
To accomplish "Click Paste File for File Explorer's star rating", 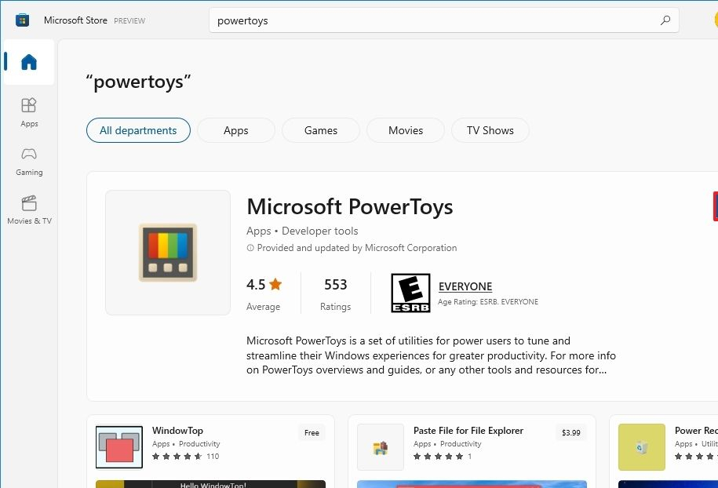I will (x=438, y=457).
